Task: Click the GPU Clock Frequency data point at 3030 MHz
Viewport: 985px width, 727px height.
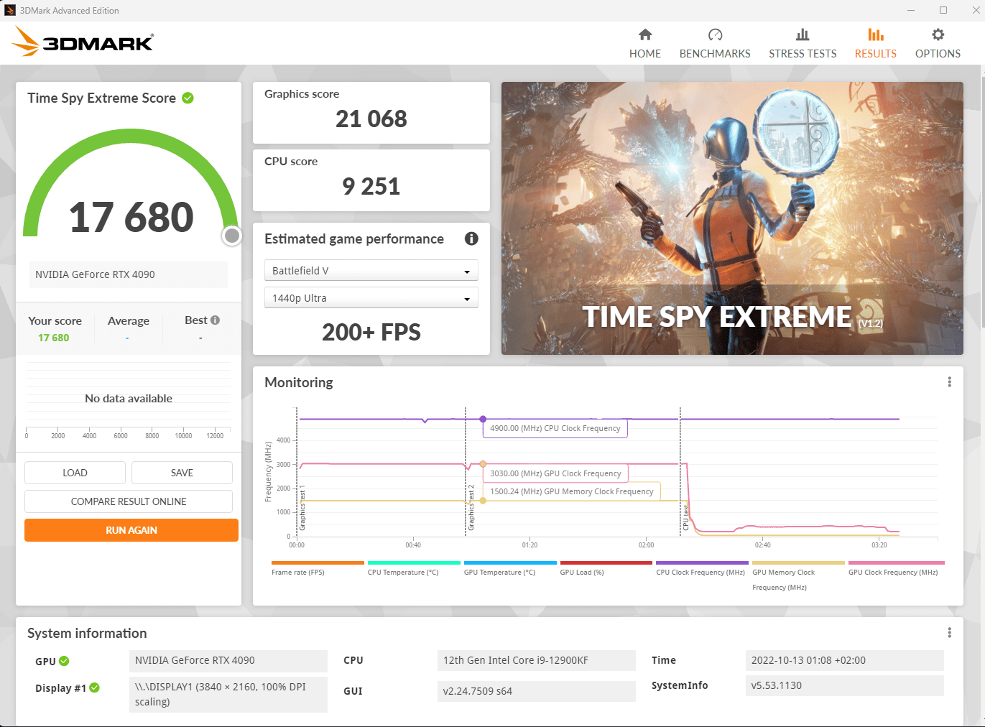Action: click(483, 464)
